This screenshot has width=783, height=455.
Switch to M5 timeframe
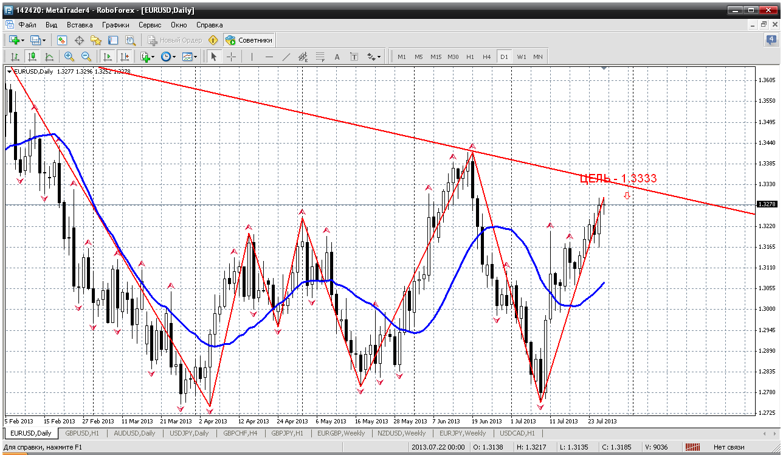(419, 57)
